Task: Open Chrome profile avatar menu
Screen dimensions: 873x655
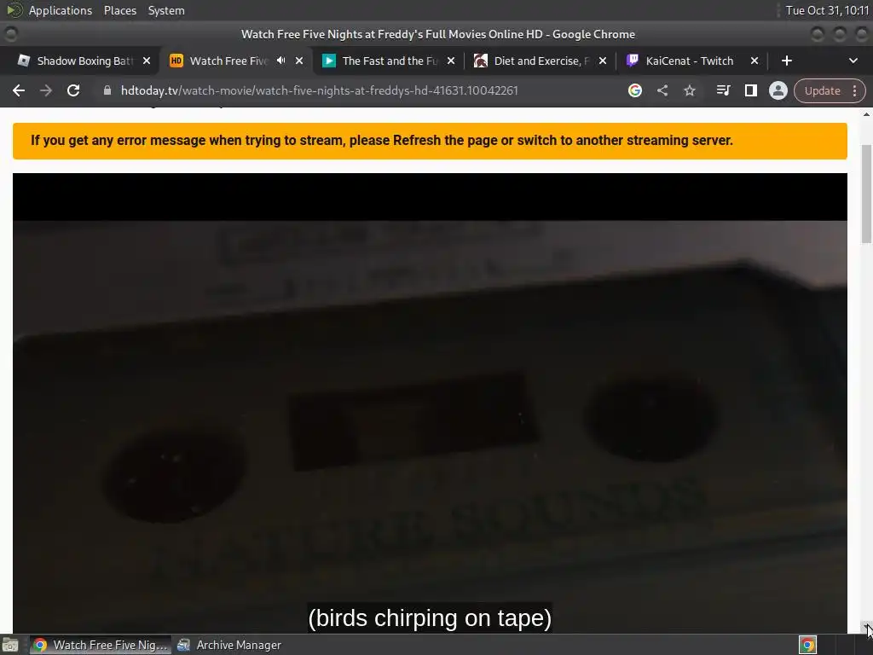Action: (x=778, y=90)
